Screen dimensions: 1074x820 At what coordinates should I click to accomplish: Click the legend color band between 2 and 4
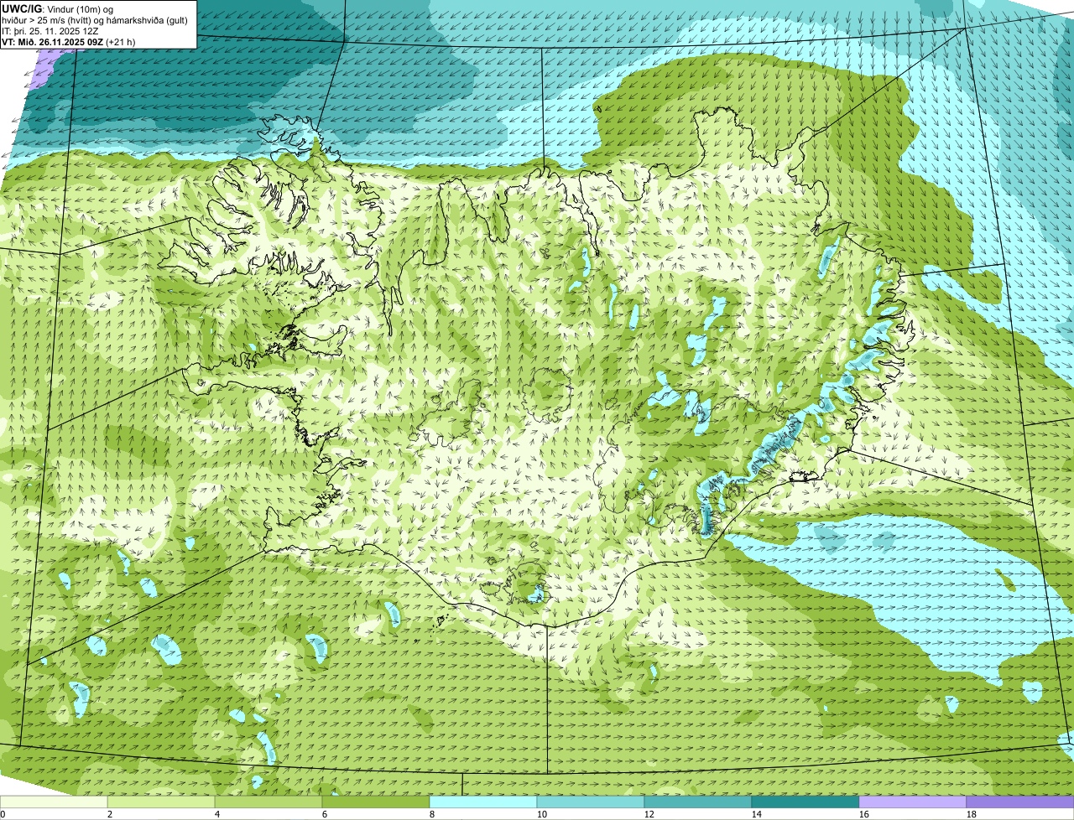coord(161,802)
